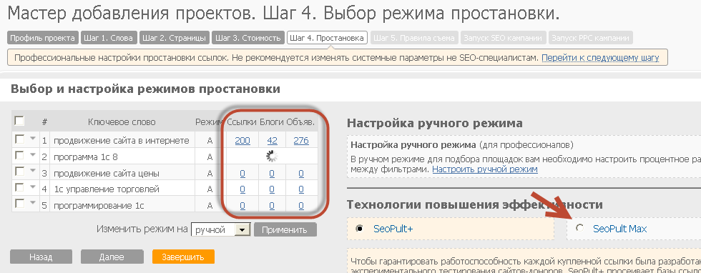Select the SeoPult Max radio button

(x=580, y=228)
